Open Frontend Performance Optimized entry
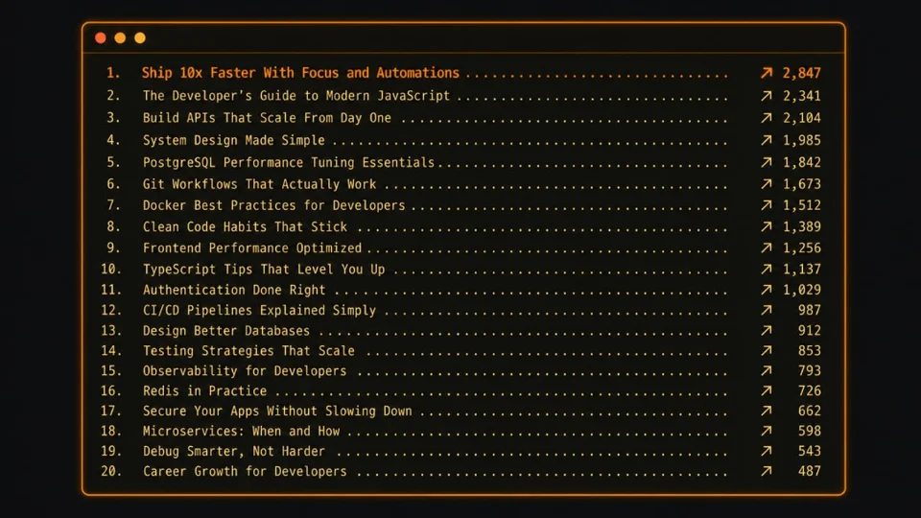Viewport: 921px width, 518px height. click(x=252, y=247)
